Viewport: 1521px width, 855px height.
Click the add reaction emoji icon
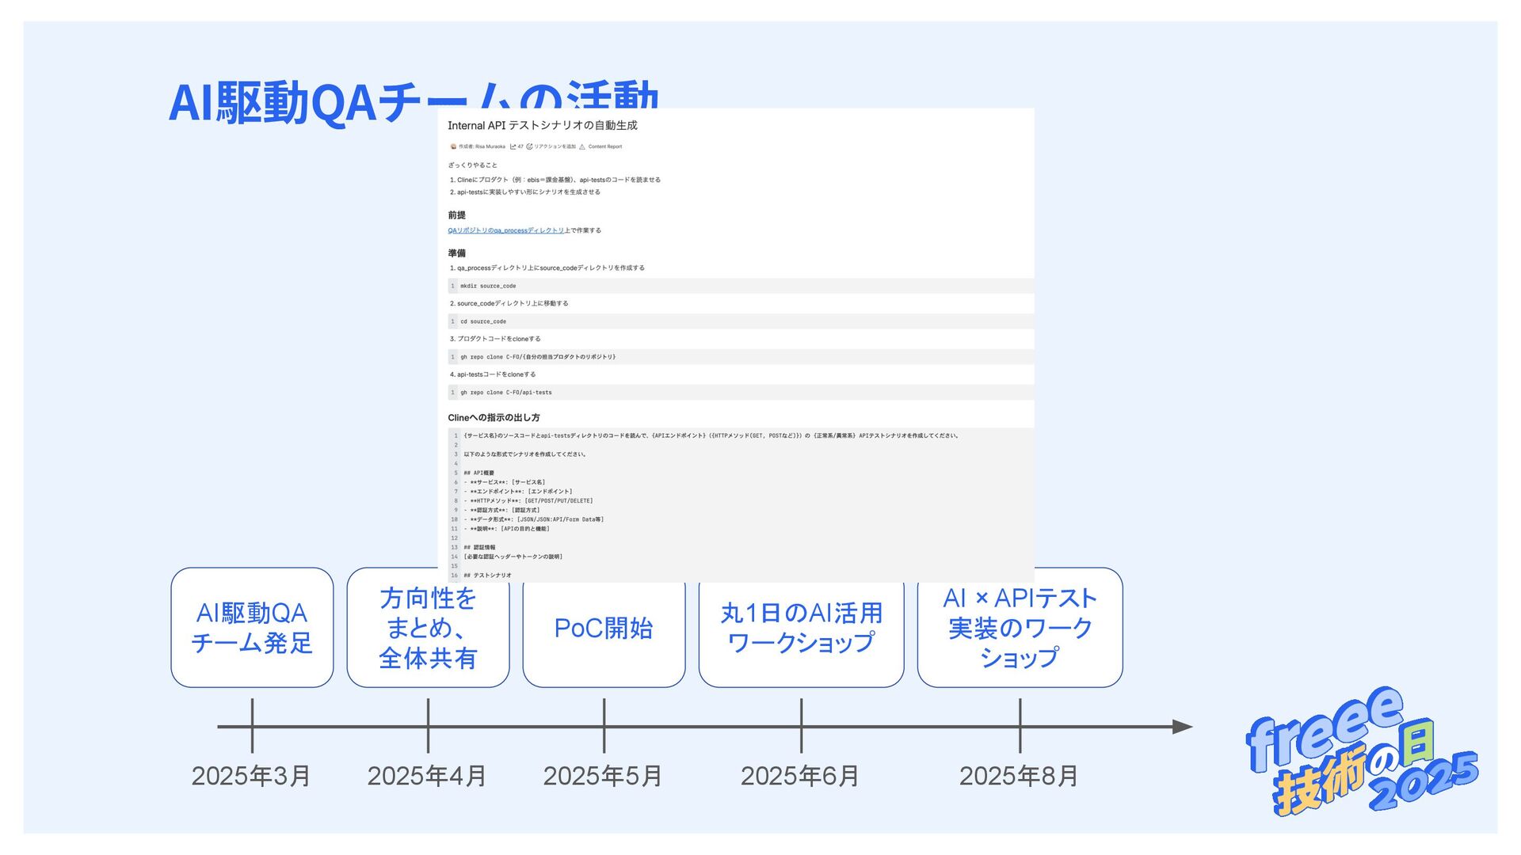529,146
